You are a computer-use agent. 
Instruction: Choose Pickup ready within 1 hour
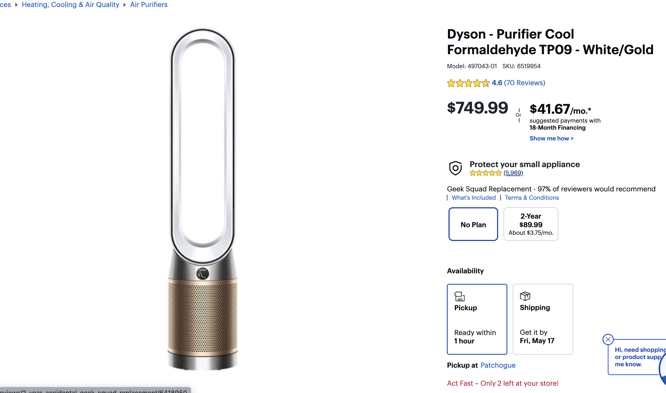477,319
